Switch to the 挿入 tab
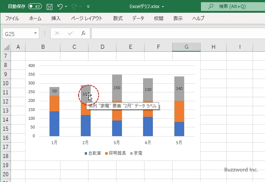This screenshot has height=182, width=265. point(56,18)
